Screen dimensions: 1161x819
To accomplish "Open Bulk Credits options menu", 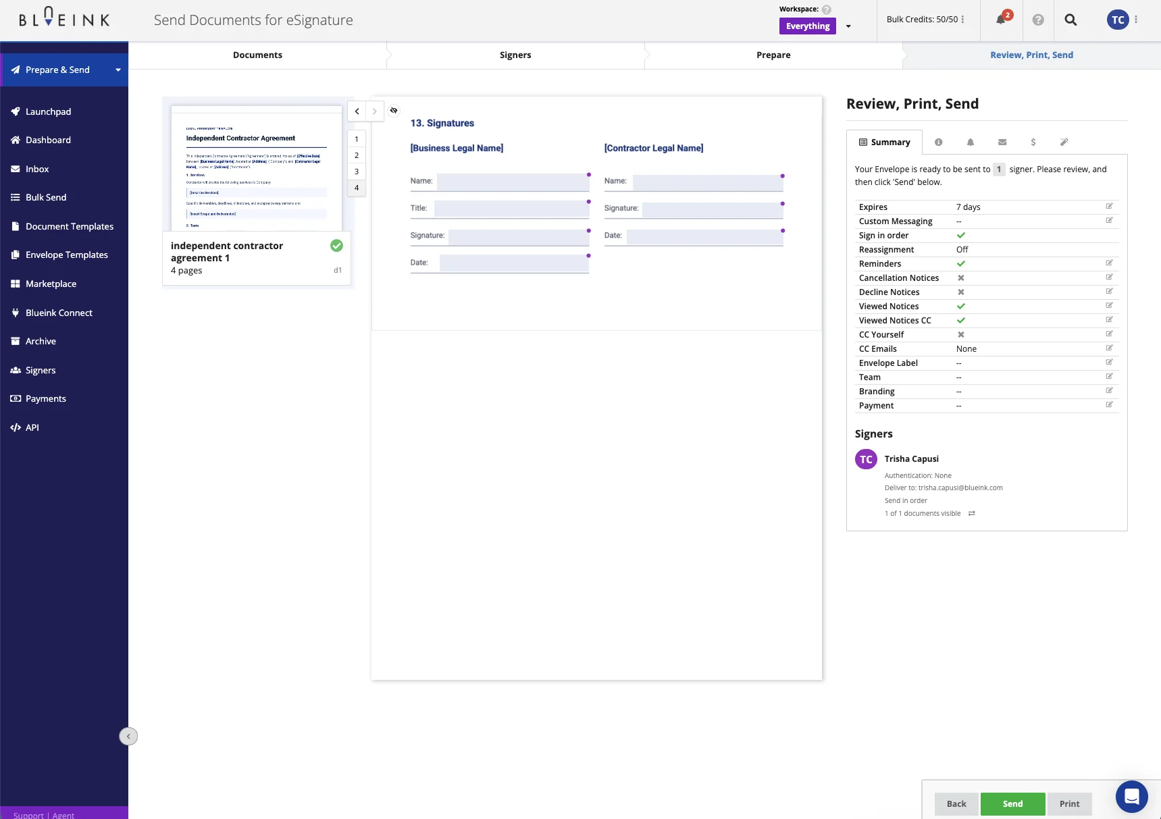I will (962, 20).
